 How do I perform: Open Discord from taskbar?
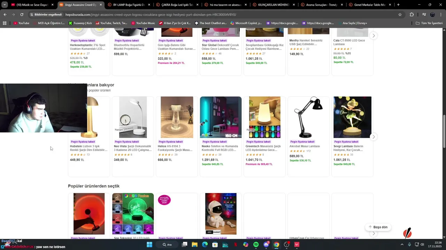coord(266,244)
